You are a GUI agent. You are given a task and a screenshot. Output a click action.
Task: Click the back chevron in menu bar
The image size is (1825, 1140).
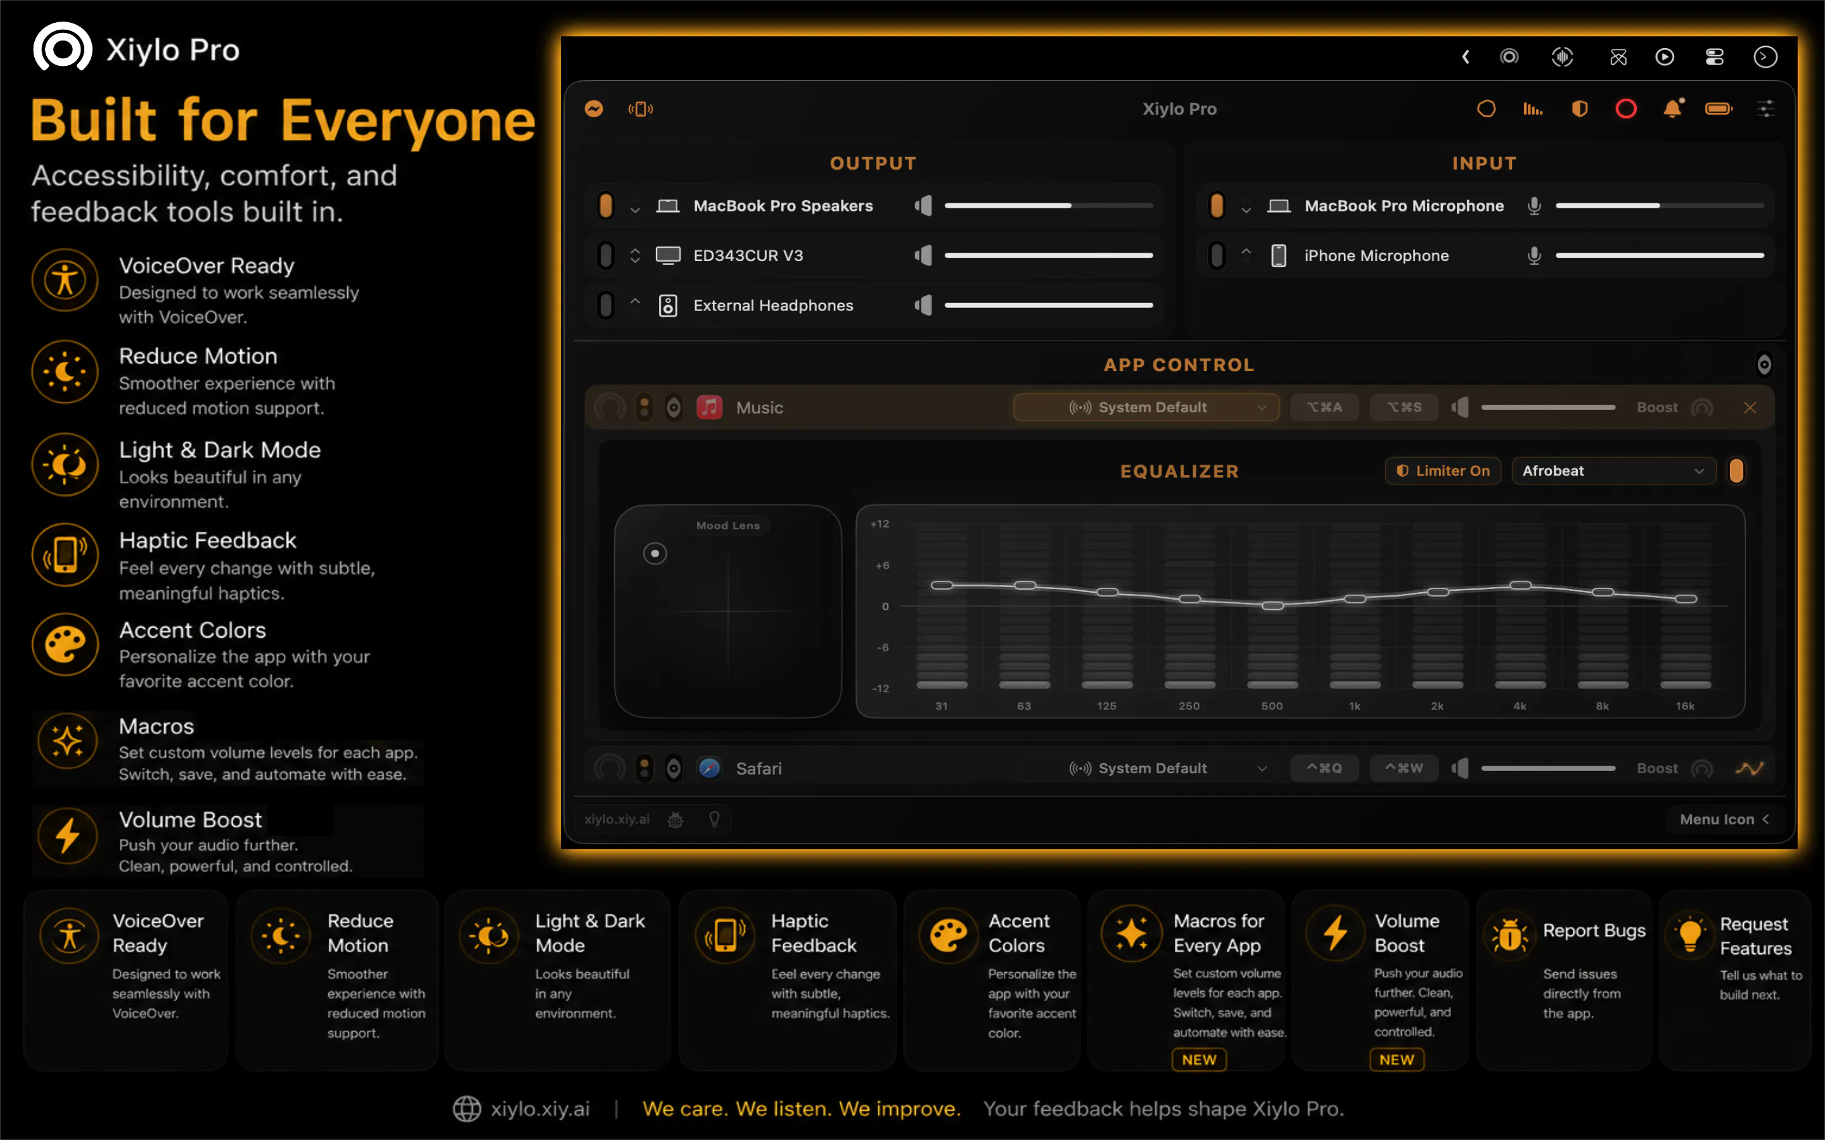coord(1465,56)
